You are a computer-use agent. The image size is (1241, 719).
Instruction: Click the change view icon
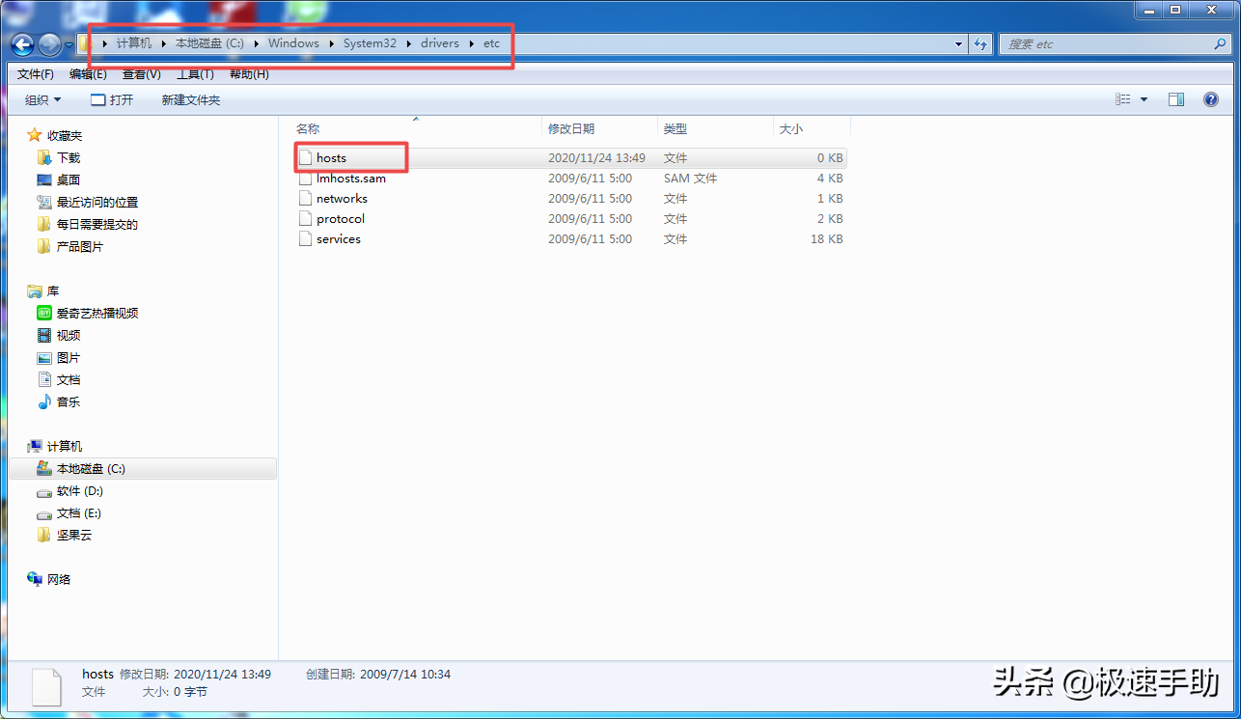click(1123, 99)
